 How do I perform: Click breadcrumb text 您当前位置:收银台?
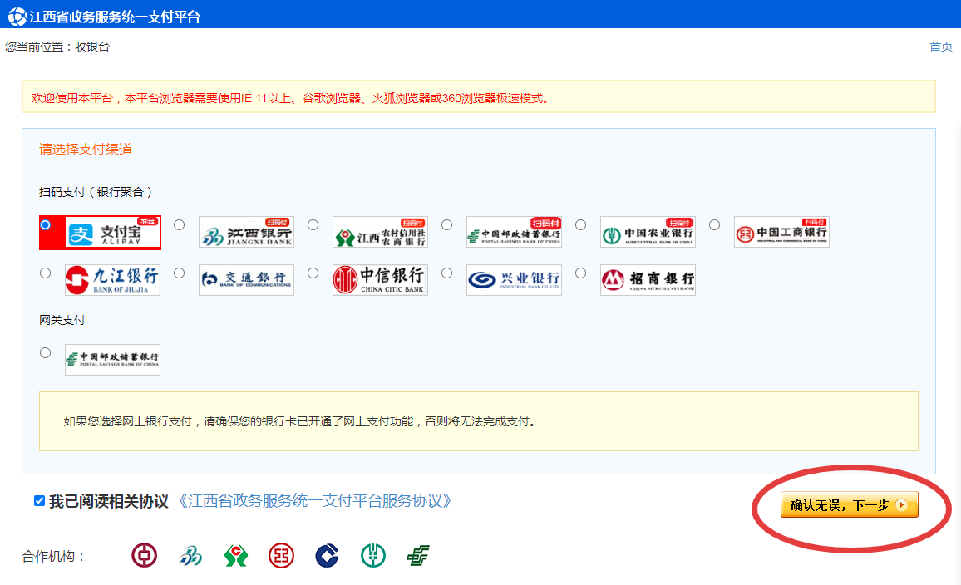pos(57,47)
